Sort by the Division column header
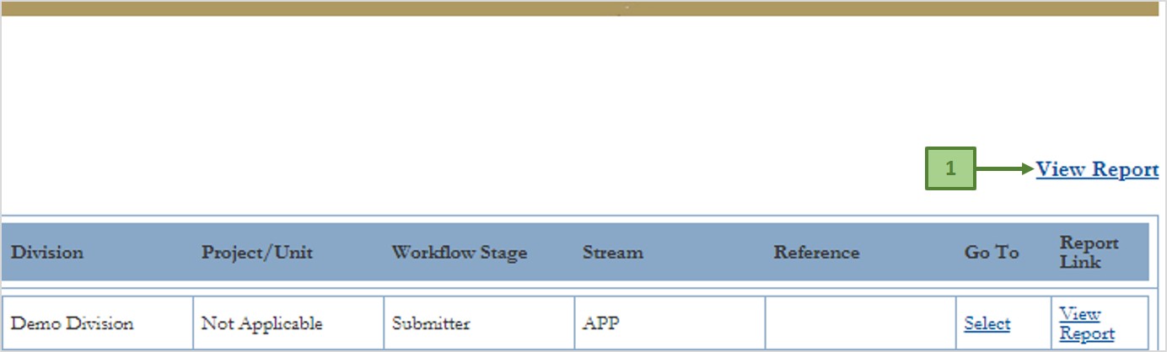 point(47,253)
